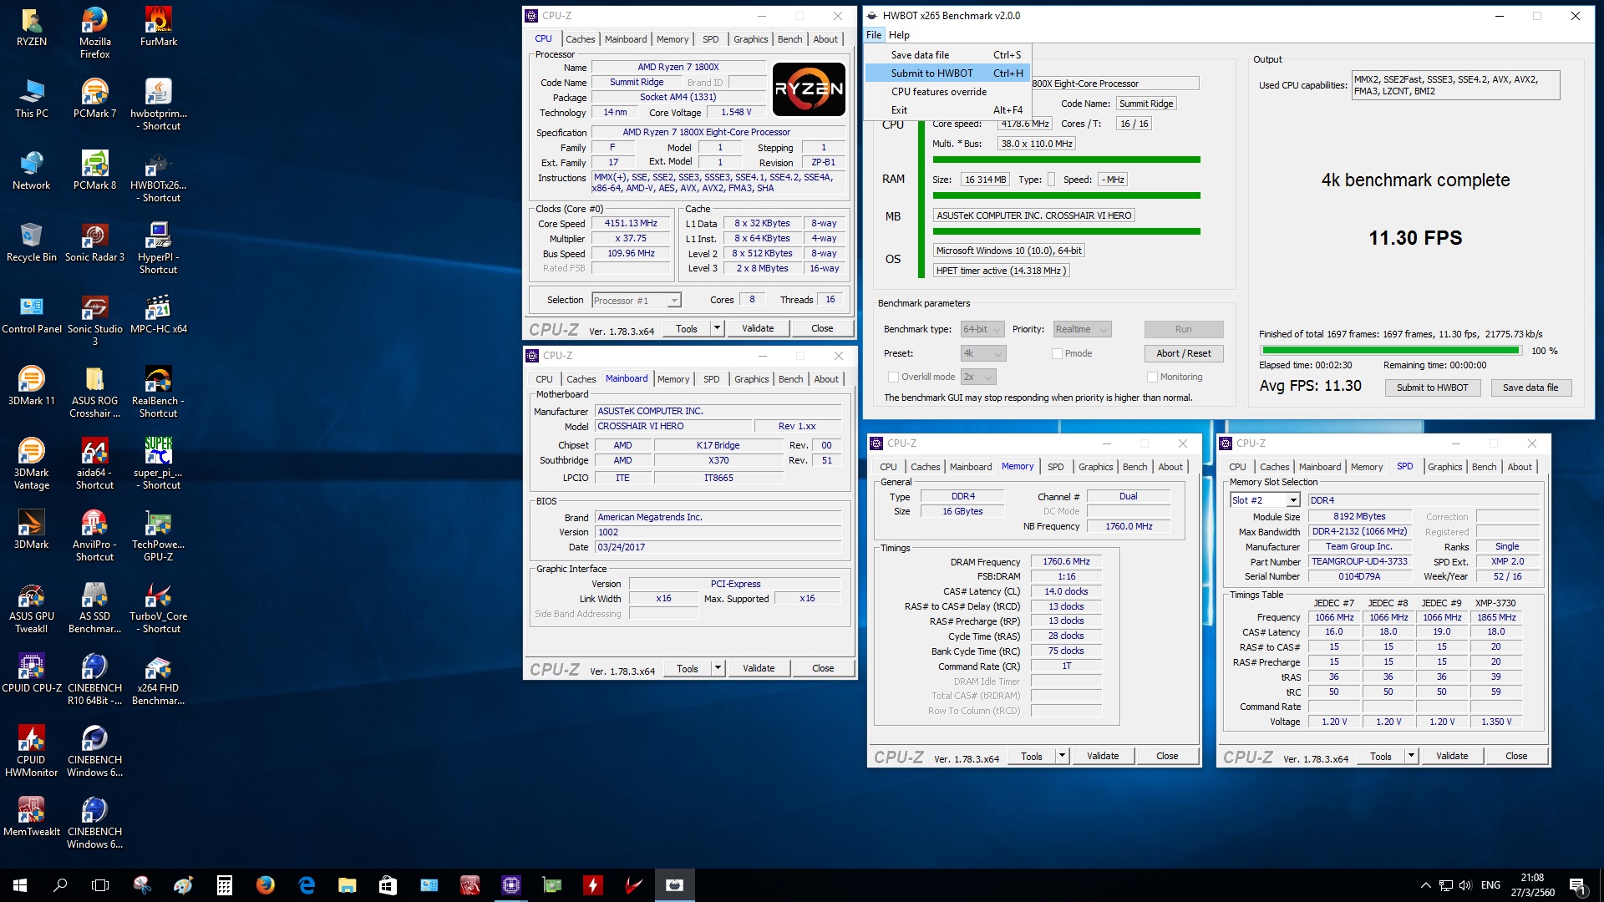This screenshot has height=902, width=1604.
Task: Launch AS SSD Benchmark icon
Action: pos(94,607)
